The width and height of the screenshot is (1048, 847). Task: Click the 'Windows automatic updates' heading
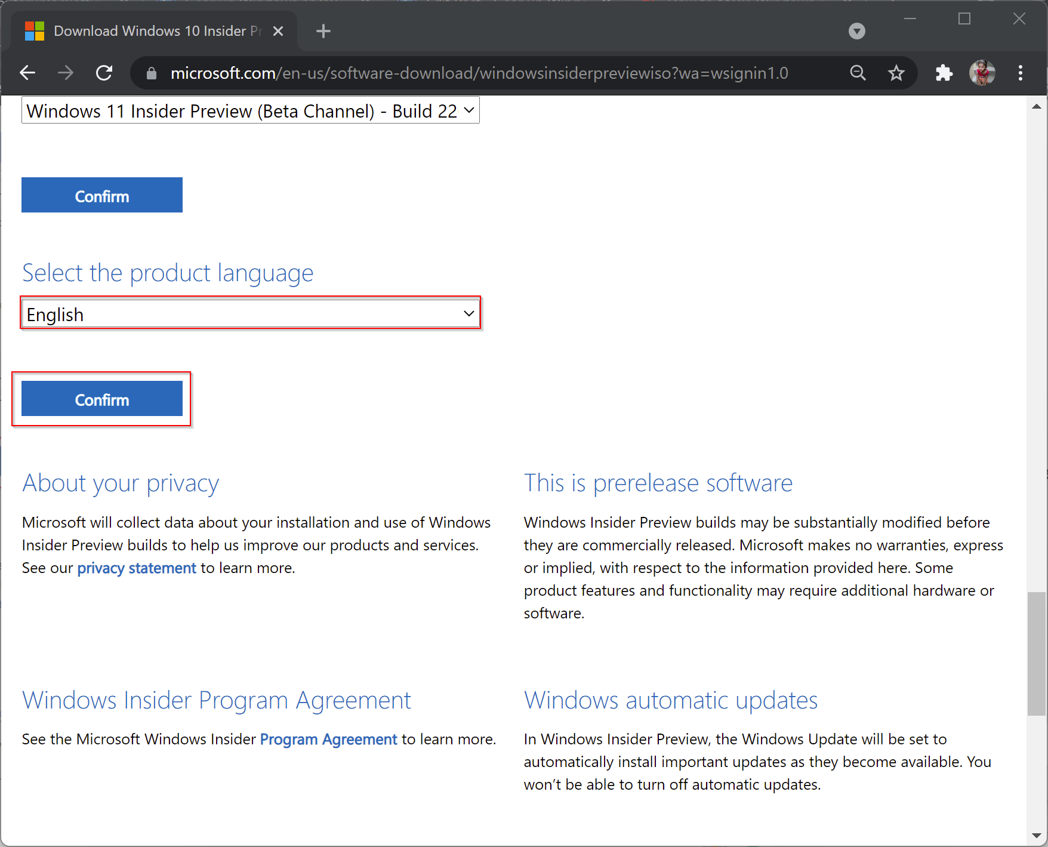pos(671,700)
